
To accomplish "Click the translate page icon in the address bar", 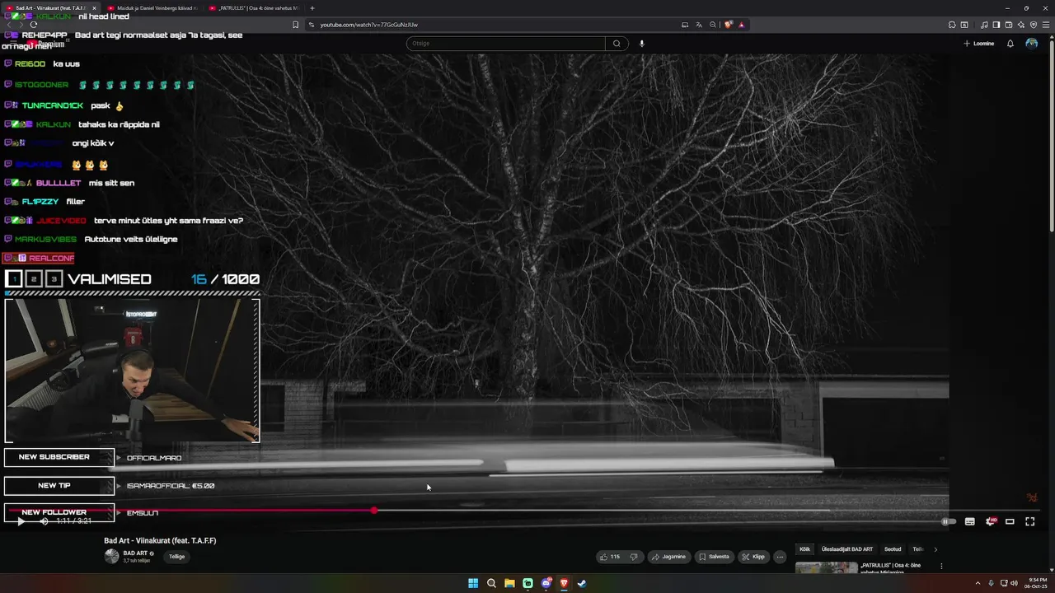I will pos(699,25).
